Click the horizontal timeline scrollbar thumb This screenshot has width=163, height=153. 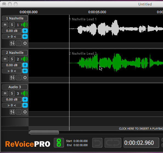point(44,133)
